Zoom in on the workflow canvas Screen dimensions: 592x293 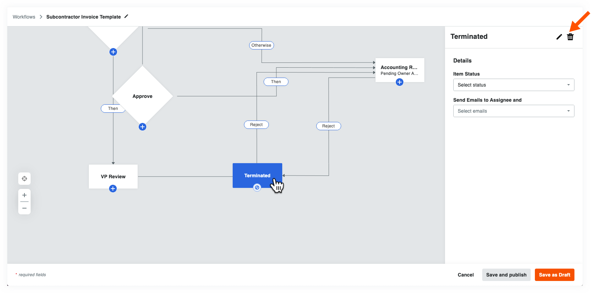24,195
